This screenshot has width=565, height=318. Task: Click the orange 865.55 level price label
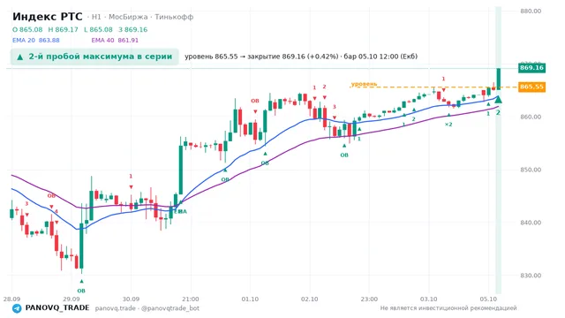[x=531, y=87]
